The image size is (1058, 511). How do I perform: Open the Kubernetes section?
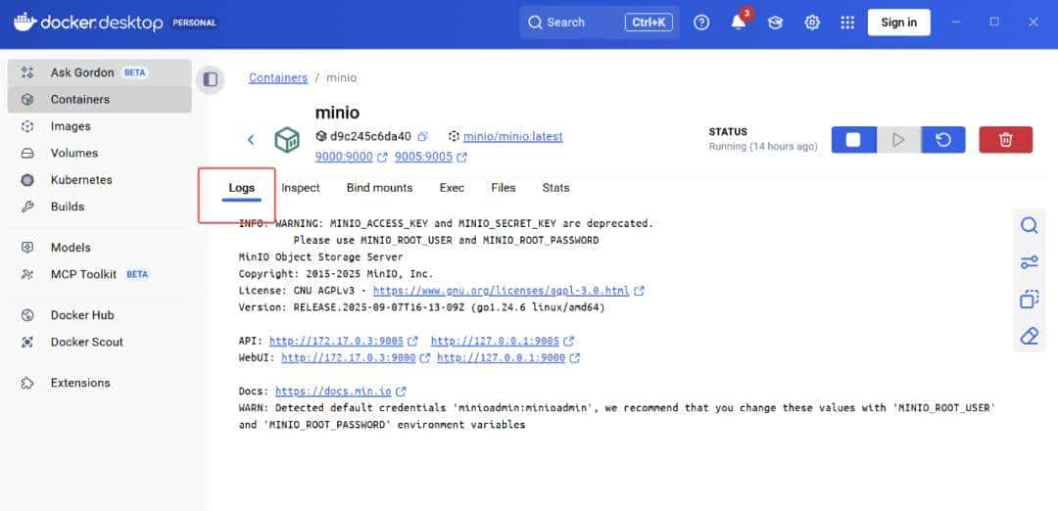click(99, 180)
